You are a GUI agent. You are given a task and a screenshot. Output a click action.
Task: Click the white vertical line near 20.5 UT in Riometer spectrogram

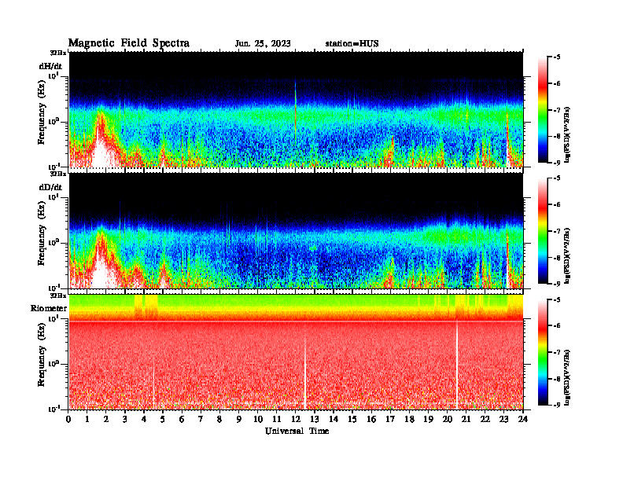457,365
